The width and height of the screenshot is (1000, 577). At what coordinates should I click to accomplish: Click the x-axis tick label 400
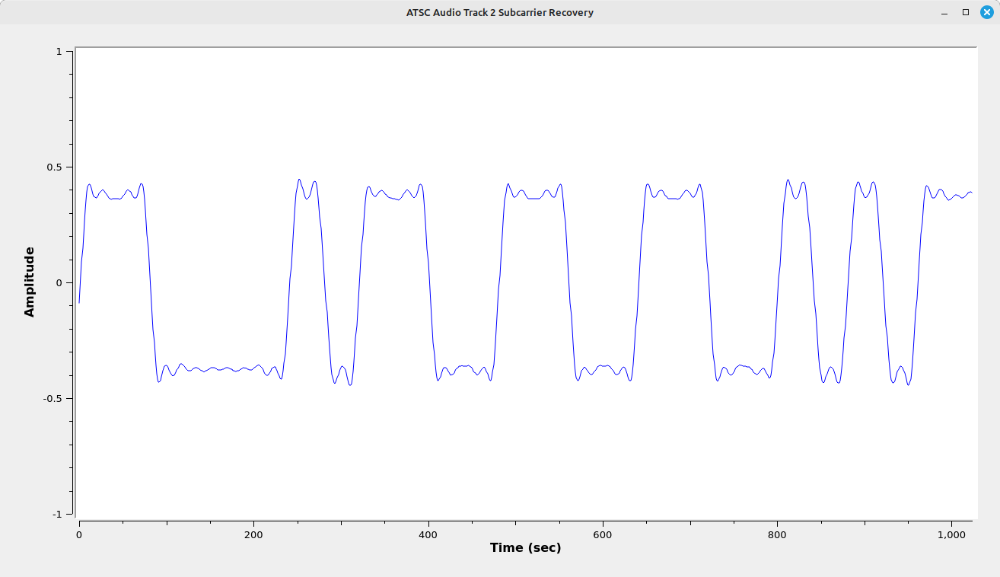[428, 534]
